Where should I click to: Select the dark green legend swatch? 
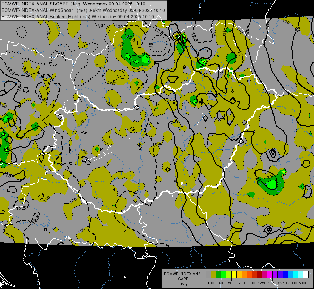point(218,275)
